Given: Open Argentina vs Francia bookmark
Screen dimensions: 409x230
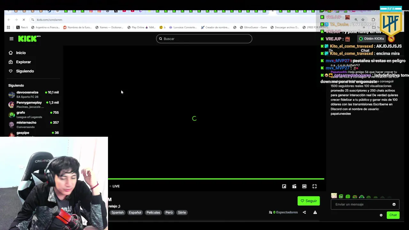Looking at the screenshot, I should tap(45, 27).
